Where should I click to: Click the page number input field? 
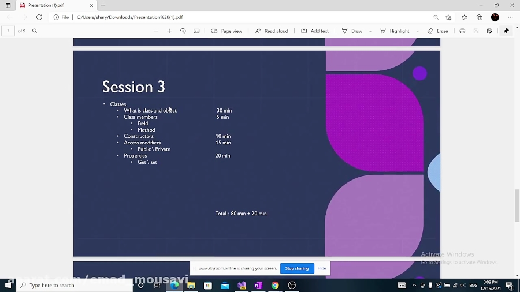pos(9,31)
